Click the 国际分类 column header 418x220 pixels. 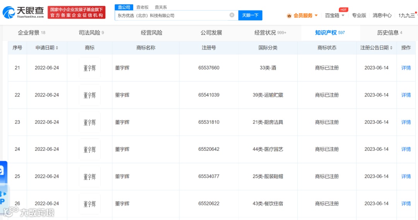click(268, 48)
